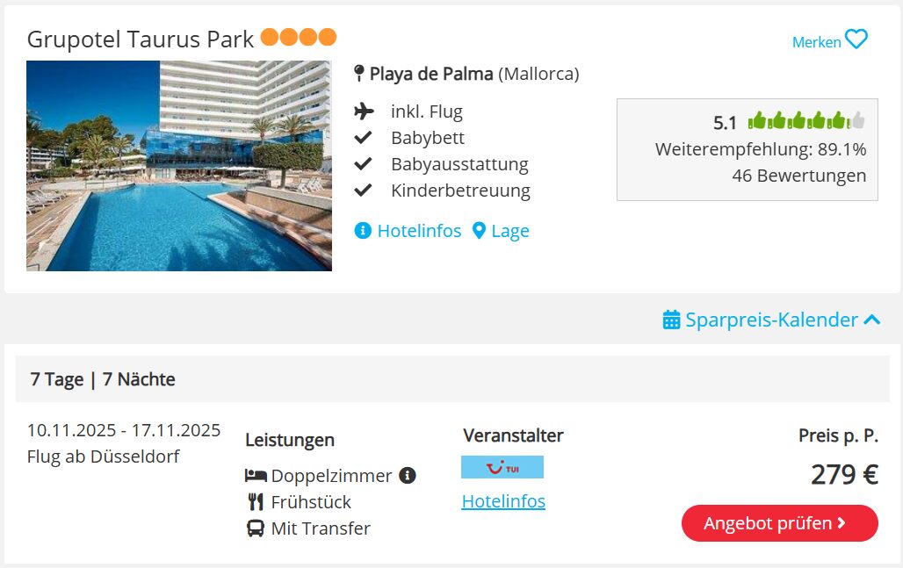903x568 pixels.
Task: Collapse the Sparpreis-Kalender chevron
Action: 871,320
